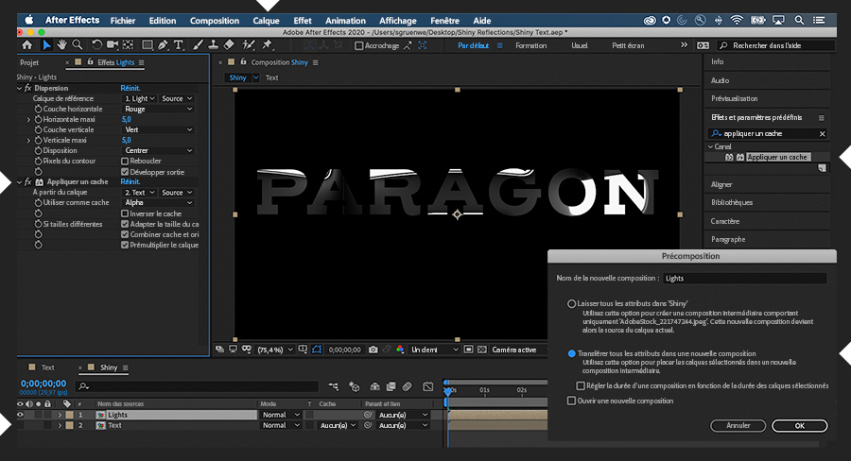The width and height of the screenshot is (851, 461).
Task: Open the Calque menu
Action: 266,20
